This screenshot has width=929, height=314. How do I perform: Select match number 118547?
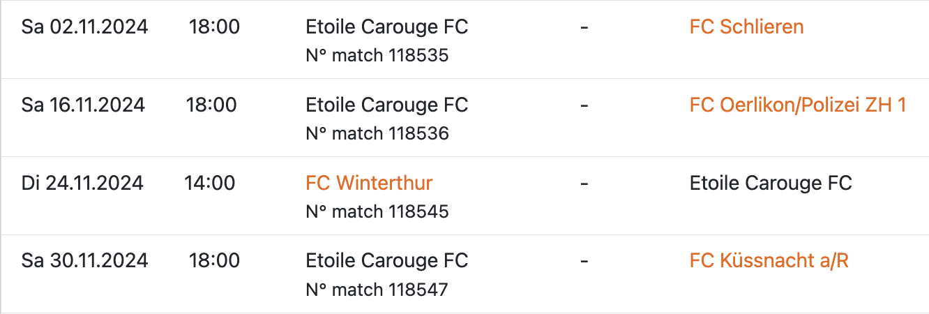pyautogui.click(x=377, y=290)
